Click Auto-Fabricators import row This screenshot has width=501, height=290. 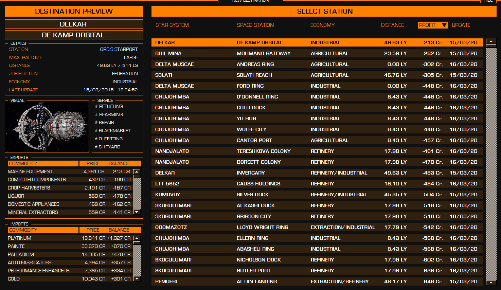(x=70, y=262)
